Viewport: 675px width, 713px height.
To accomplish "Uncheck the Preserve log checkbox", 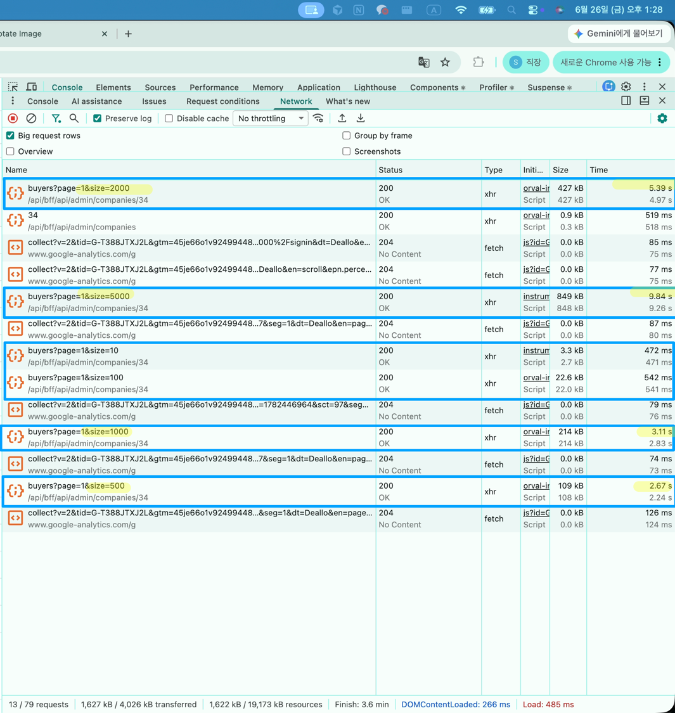I will click(97, 119).
